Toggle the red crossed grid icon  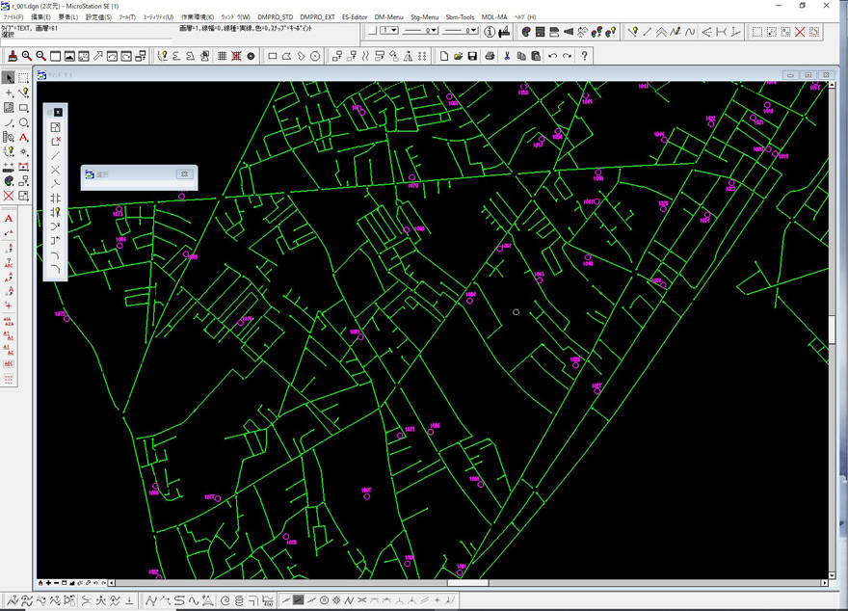[236, 57]
